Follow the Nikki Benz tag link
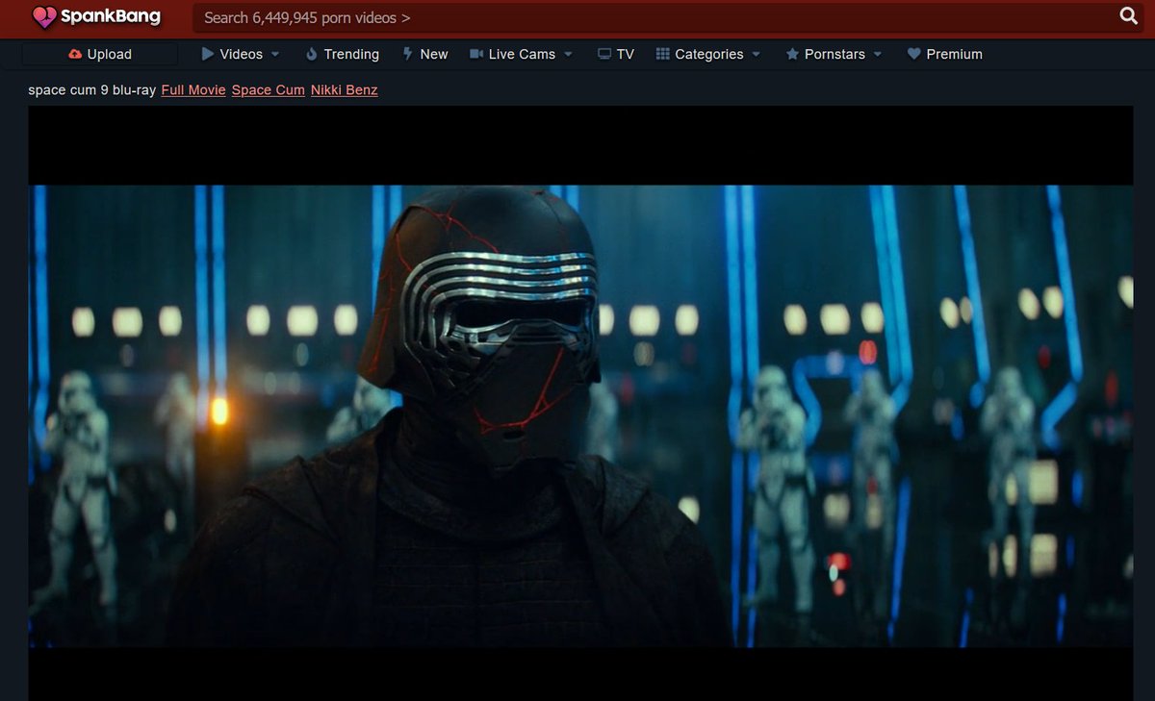Screen dimensions: 1155x701 tap(345, 90)
